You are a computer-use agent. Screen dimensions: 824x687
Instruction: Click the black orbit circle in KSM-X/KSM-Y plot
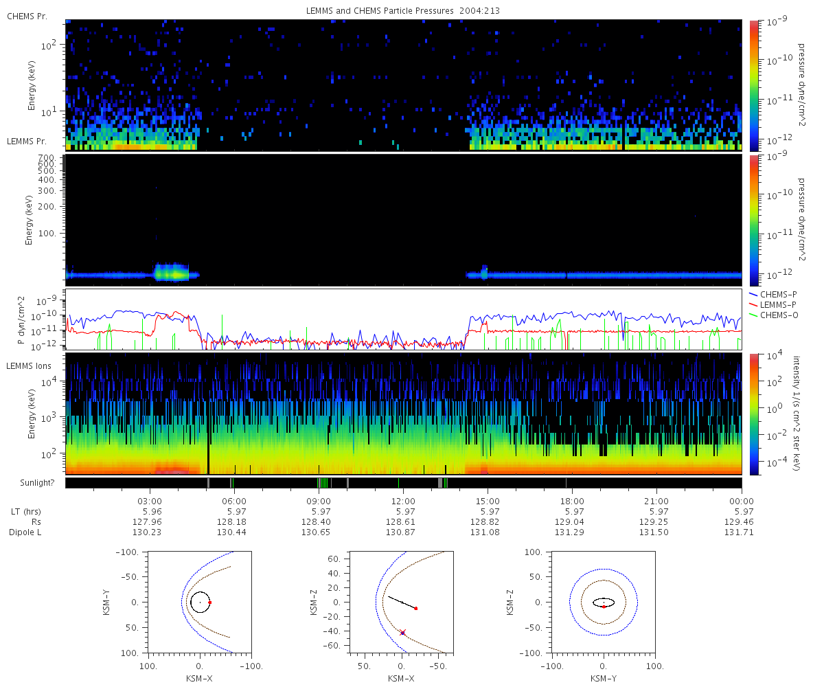click(x=200, y=602)
